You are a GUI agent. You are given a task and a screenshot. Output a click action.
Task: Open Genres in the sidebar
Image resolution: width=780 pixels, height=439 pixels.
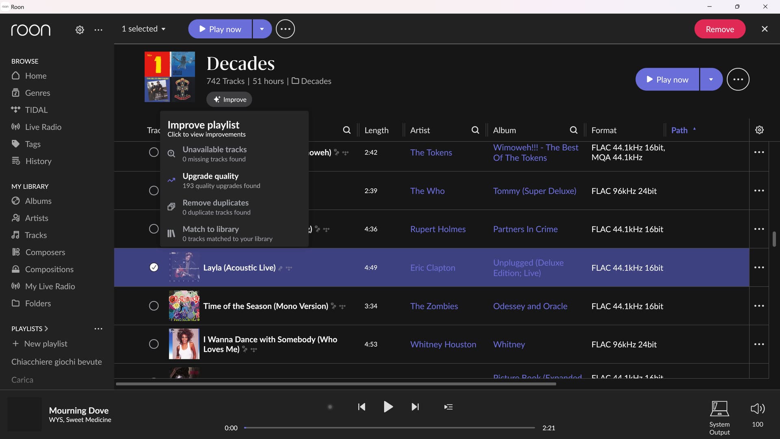(37, 93)
